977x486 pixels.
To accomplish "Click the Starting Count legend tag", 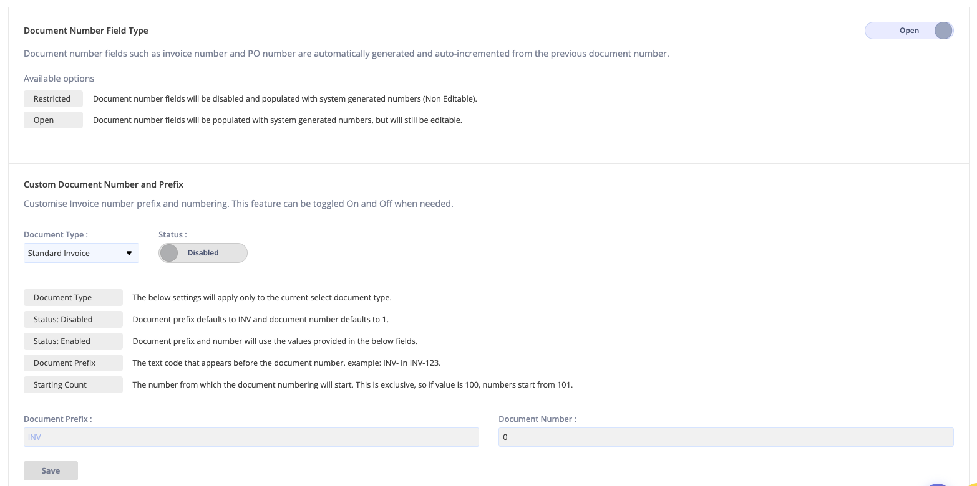I will point(72,384).
